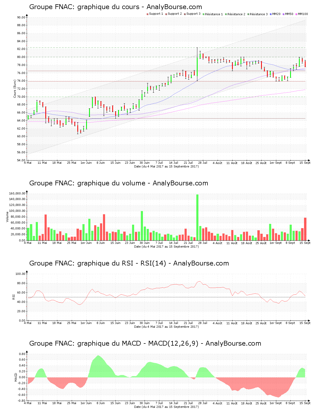
Task: Click '14 Juil' on the RSI chart date axis
Action: [x=174, y=323]
